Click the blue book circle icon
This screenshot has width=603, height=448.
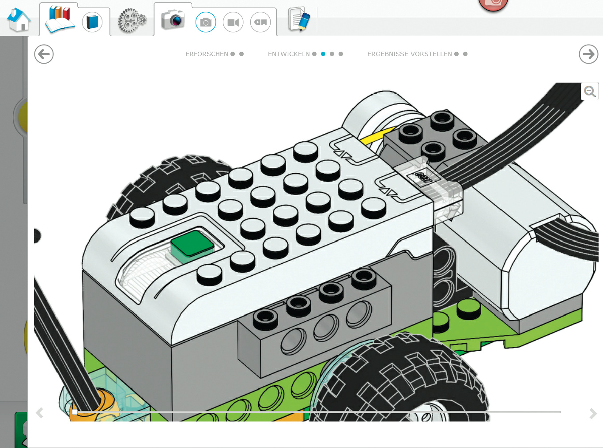tap(92, 22)
